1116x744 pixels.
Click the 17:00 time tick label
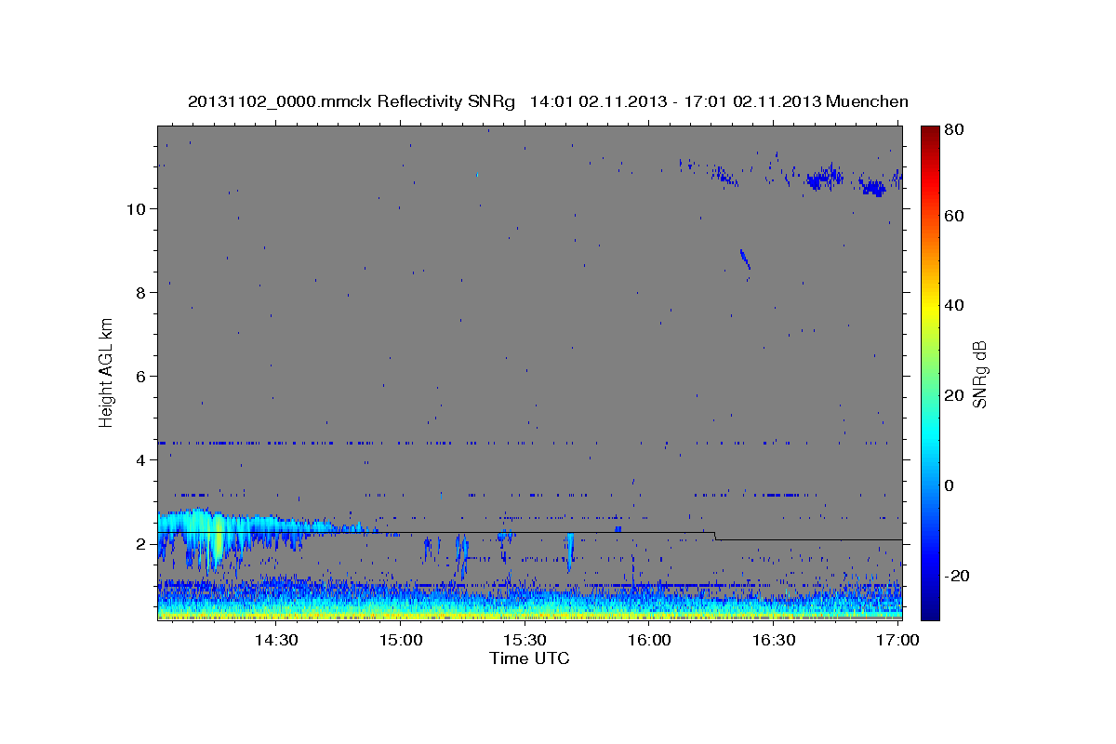click(897, 641)
